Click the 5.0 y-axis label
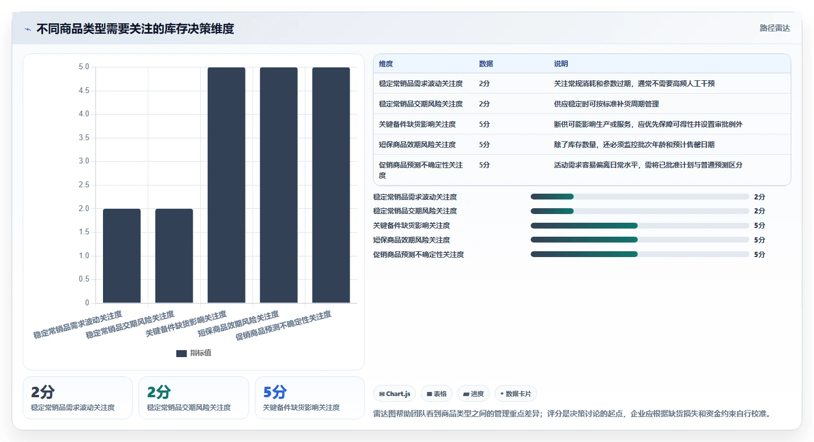Screen dimensions: 814x442 [x=84, y=67]
